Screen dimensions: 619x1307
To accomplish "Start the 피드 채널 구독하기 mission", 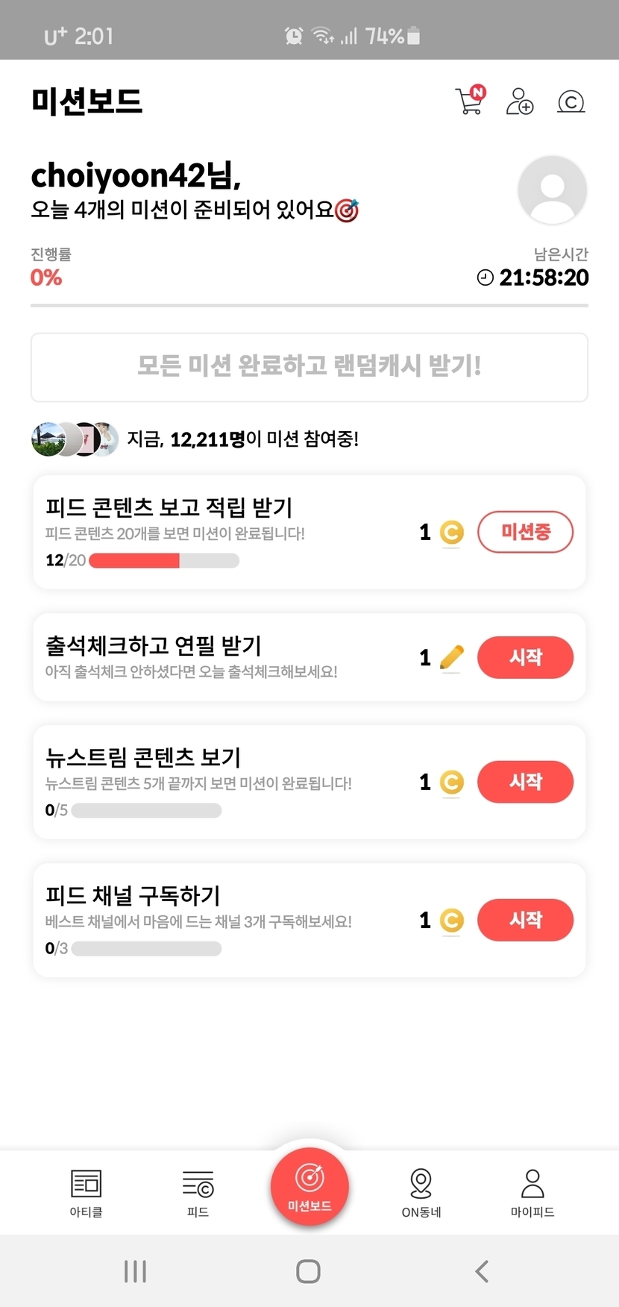I will click(x=525, y=920).
